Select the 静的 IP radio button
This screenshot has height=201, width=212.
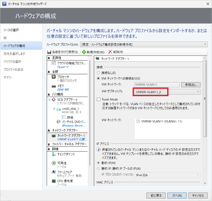[98, 168]
